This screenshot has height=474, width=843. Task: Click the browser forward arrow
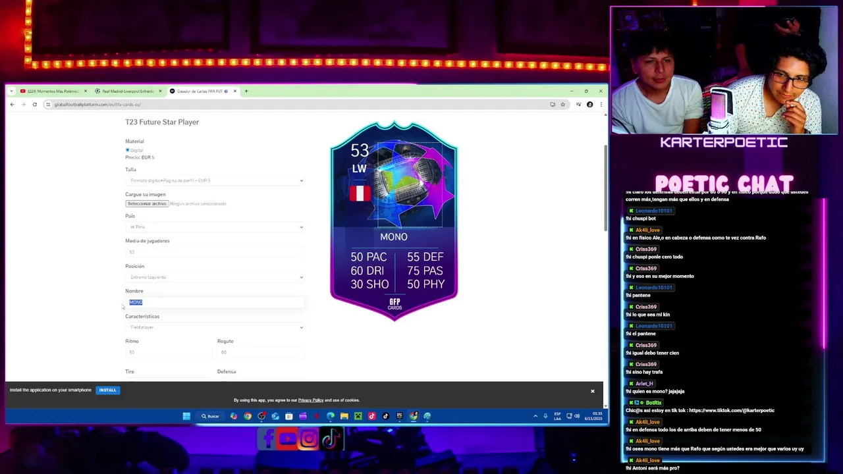pyautogui.click(x=23, y=105)
